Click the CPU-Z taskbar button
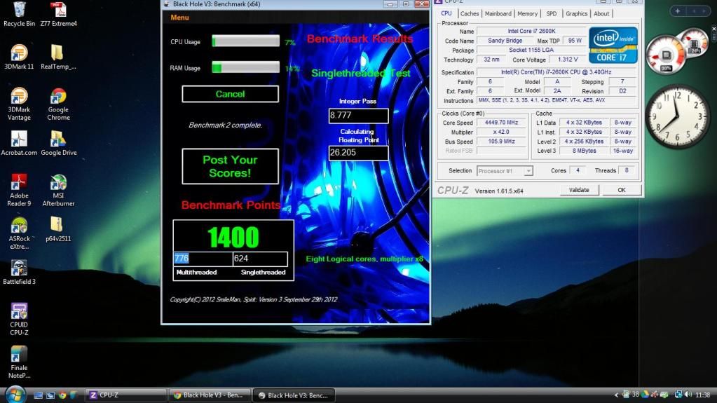This screenshot has width=717, height=403. [x=125, y=395]
